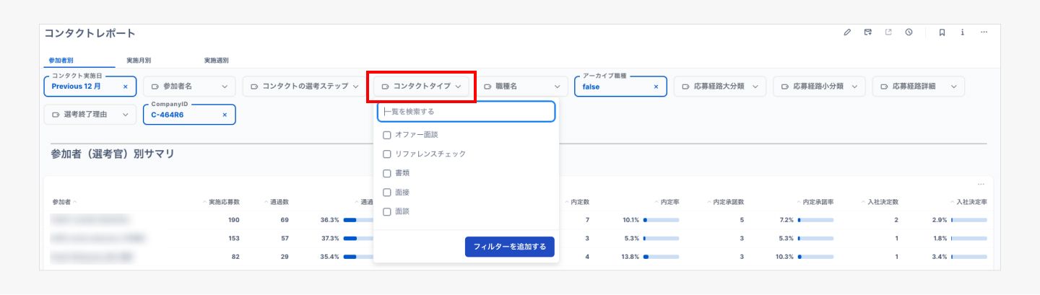Check the オファー面談 checkbox
Screen dimensions: 1040x295
click(387, 135)
